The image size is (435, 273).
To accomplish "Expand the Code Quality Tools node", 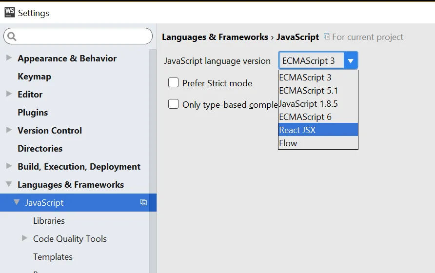I will click(25, 238).
